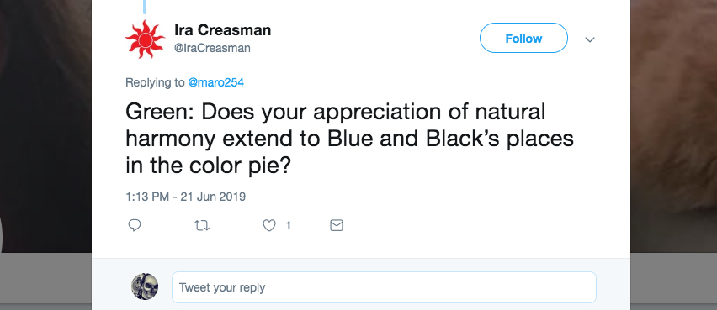
Task: Click the gray strip beneath left overlay
Action: [45, 281]
